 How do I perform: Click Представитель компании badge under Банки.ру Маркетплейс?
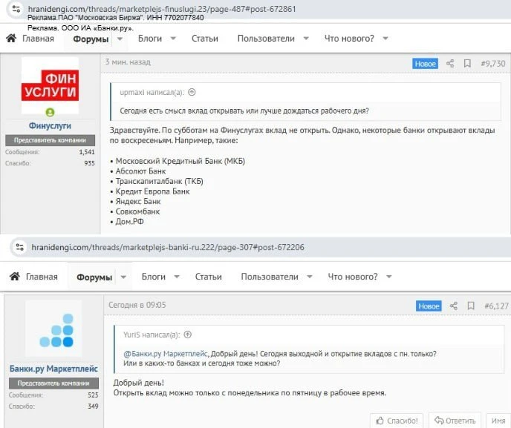(53, 383)
